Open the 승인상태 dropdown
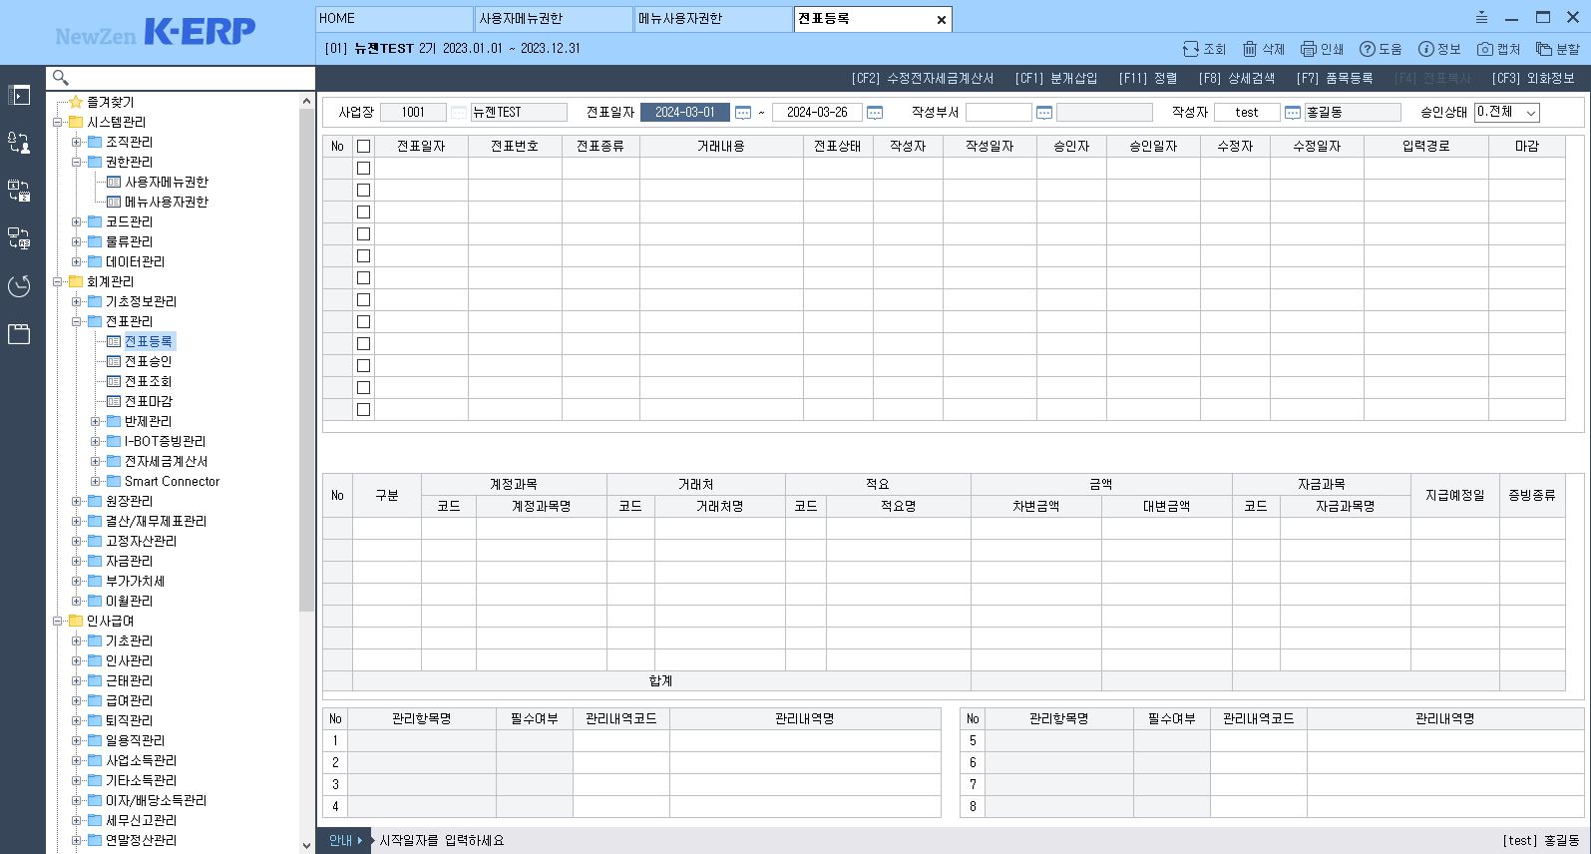The width and height of the screenshot is (1591, 854). (x=1507, y=113)
